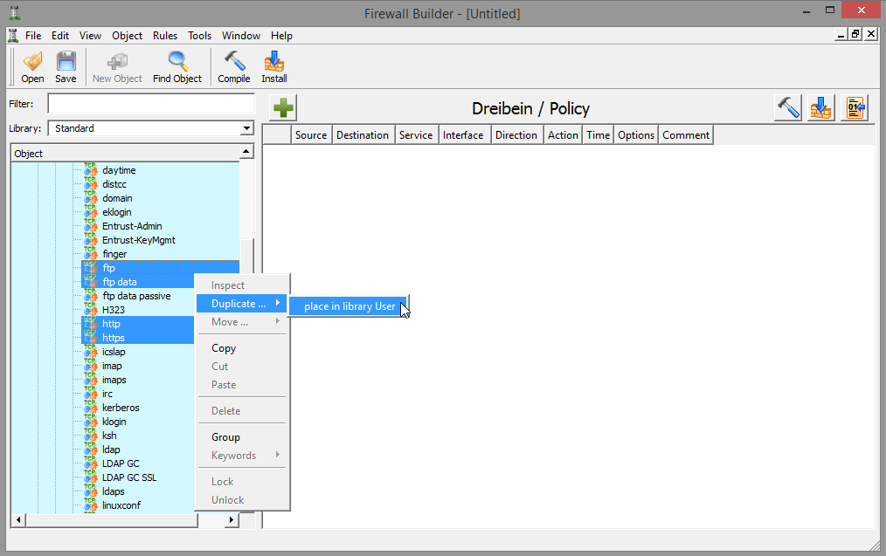Image resolution: width=886 pixels, height=556 pixels.
Task: Select the kerberos TCP service in tree
Action: tap(121, 408)
